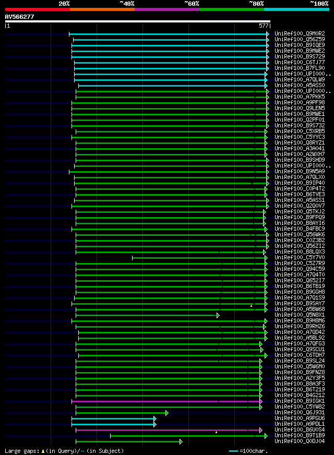Select the UniRef100_Q6J931 label
The width and height of the screenshot is (334, 455).
pyautogui.click(x=300, y=413)
